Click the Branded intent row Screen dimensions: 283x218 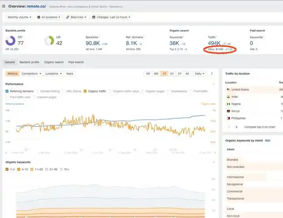255,160
